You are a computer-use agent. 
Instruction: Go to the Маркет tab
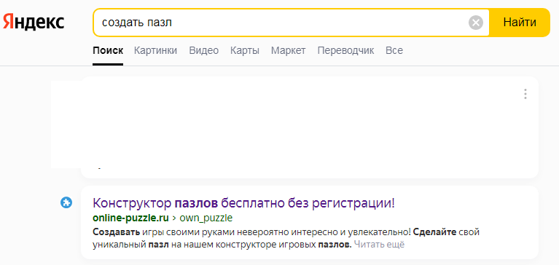tap(288, 50)
